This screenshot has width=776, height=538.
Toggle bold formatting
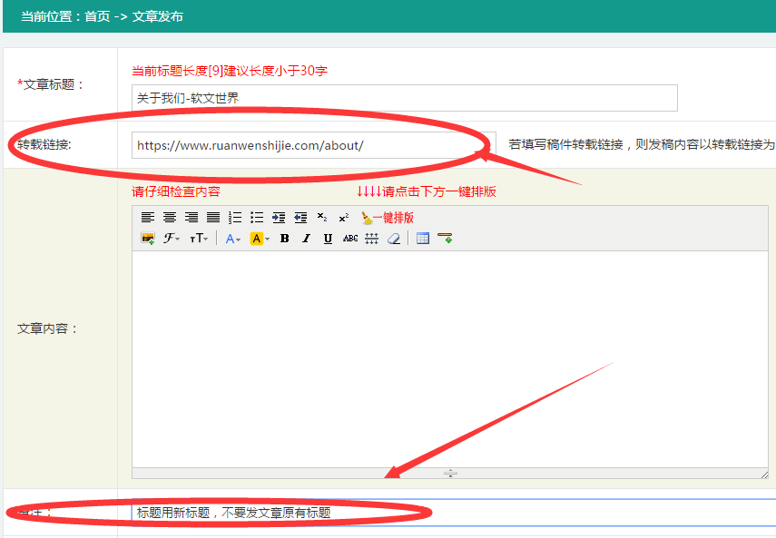(x=284, y=239)
